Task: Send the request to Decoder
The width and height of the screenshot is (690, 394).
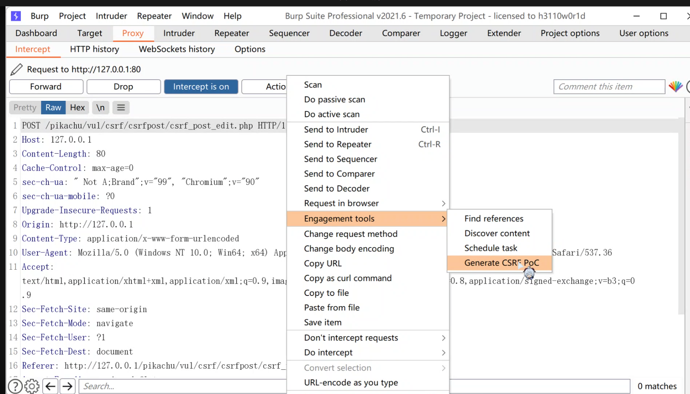Action: (x=368, y=188)
